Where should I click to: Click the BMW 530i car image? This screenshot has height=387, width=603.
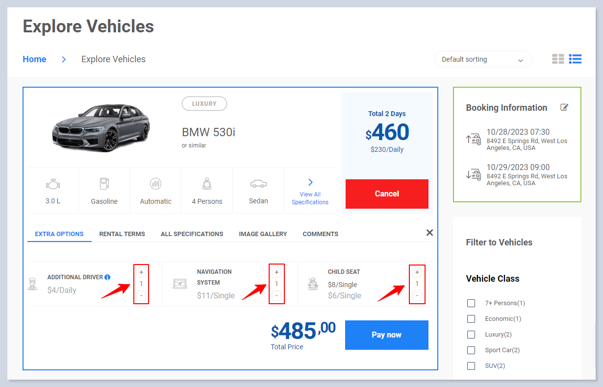(x=101, y=127)
